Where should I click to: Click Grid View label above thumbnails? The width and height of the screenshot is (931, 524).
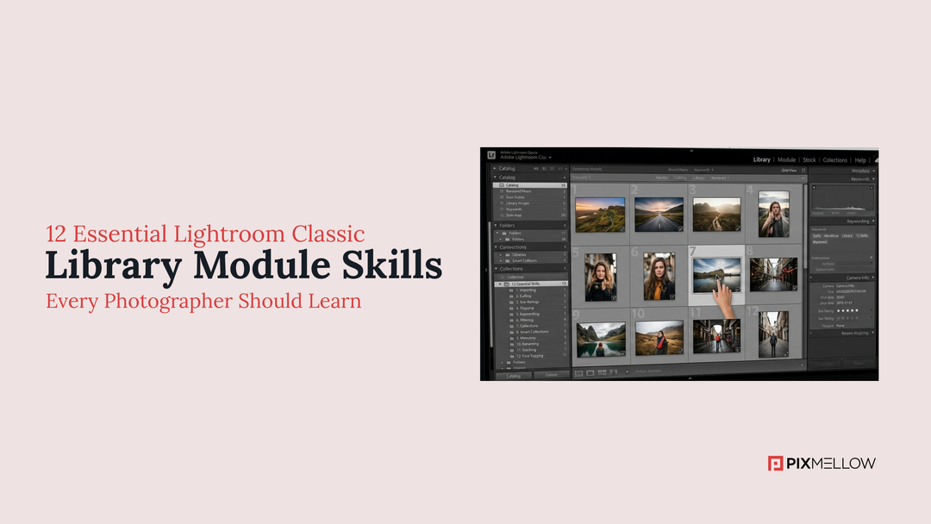tap(789, 171)
